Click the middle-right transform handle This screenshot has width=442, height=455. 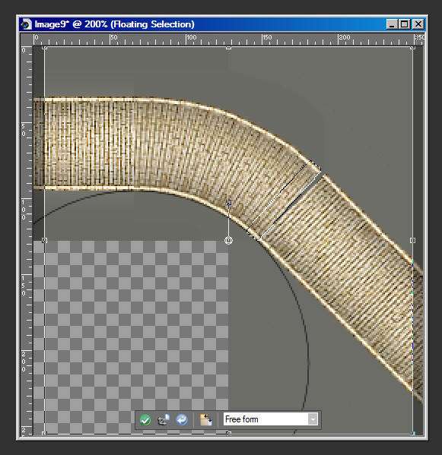412,240
